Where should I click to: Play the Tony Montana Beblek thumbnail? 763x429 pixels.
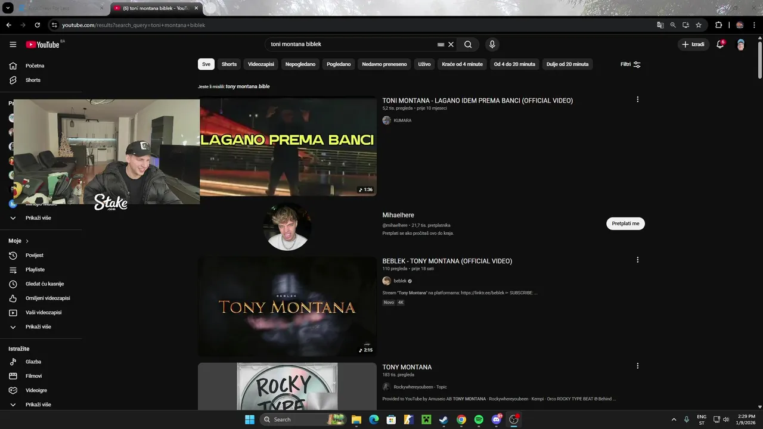(x=287, y=306)
